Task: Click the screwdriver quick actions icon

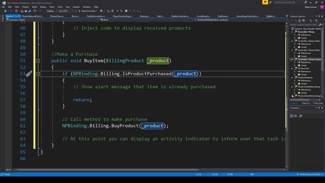Action: (29, 74)
